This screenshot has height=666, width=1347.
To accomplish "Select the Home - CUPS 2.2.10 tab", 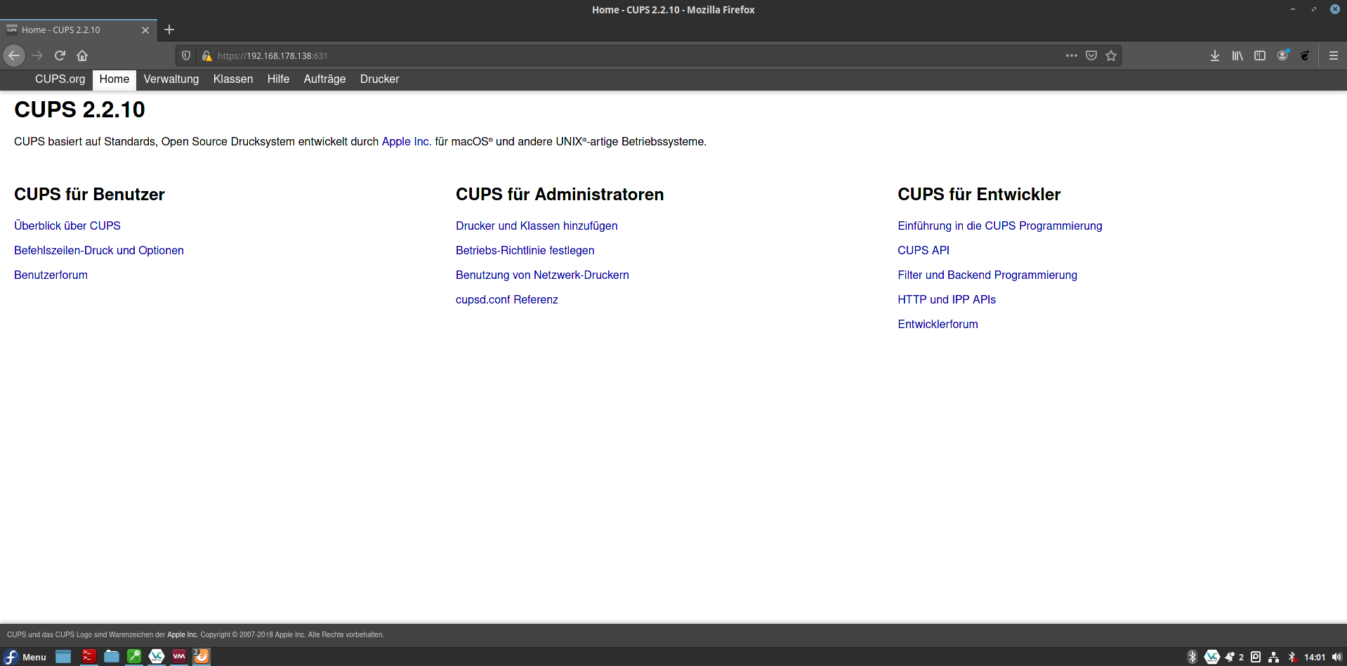I will point(79,30).
